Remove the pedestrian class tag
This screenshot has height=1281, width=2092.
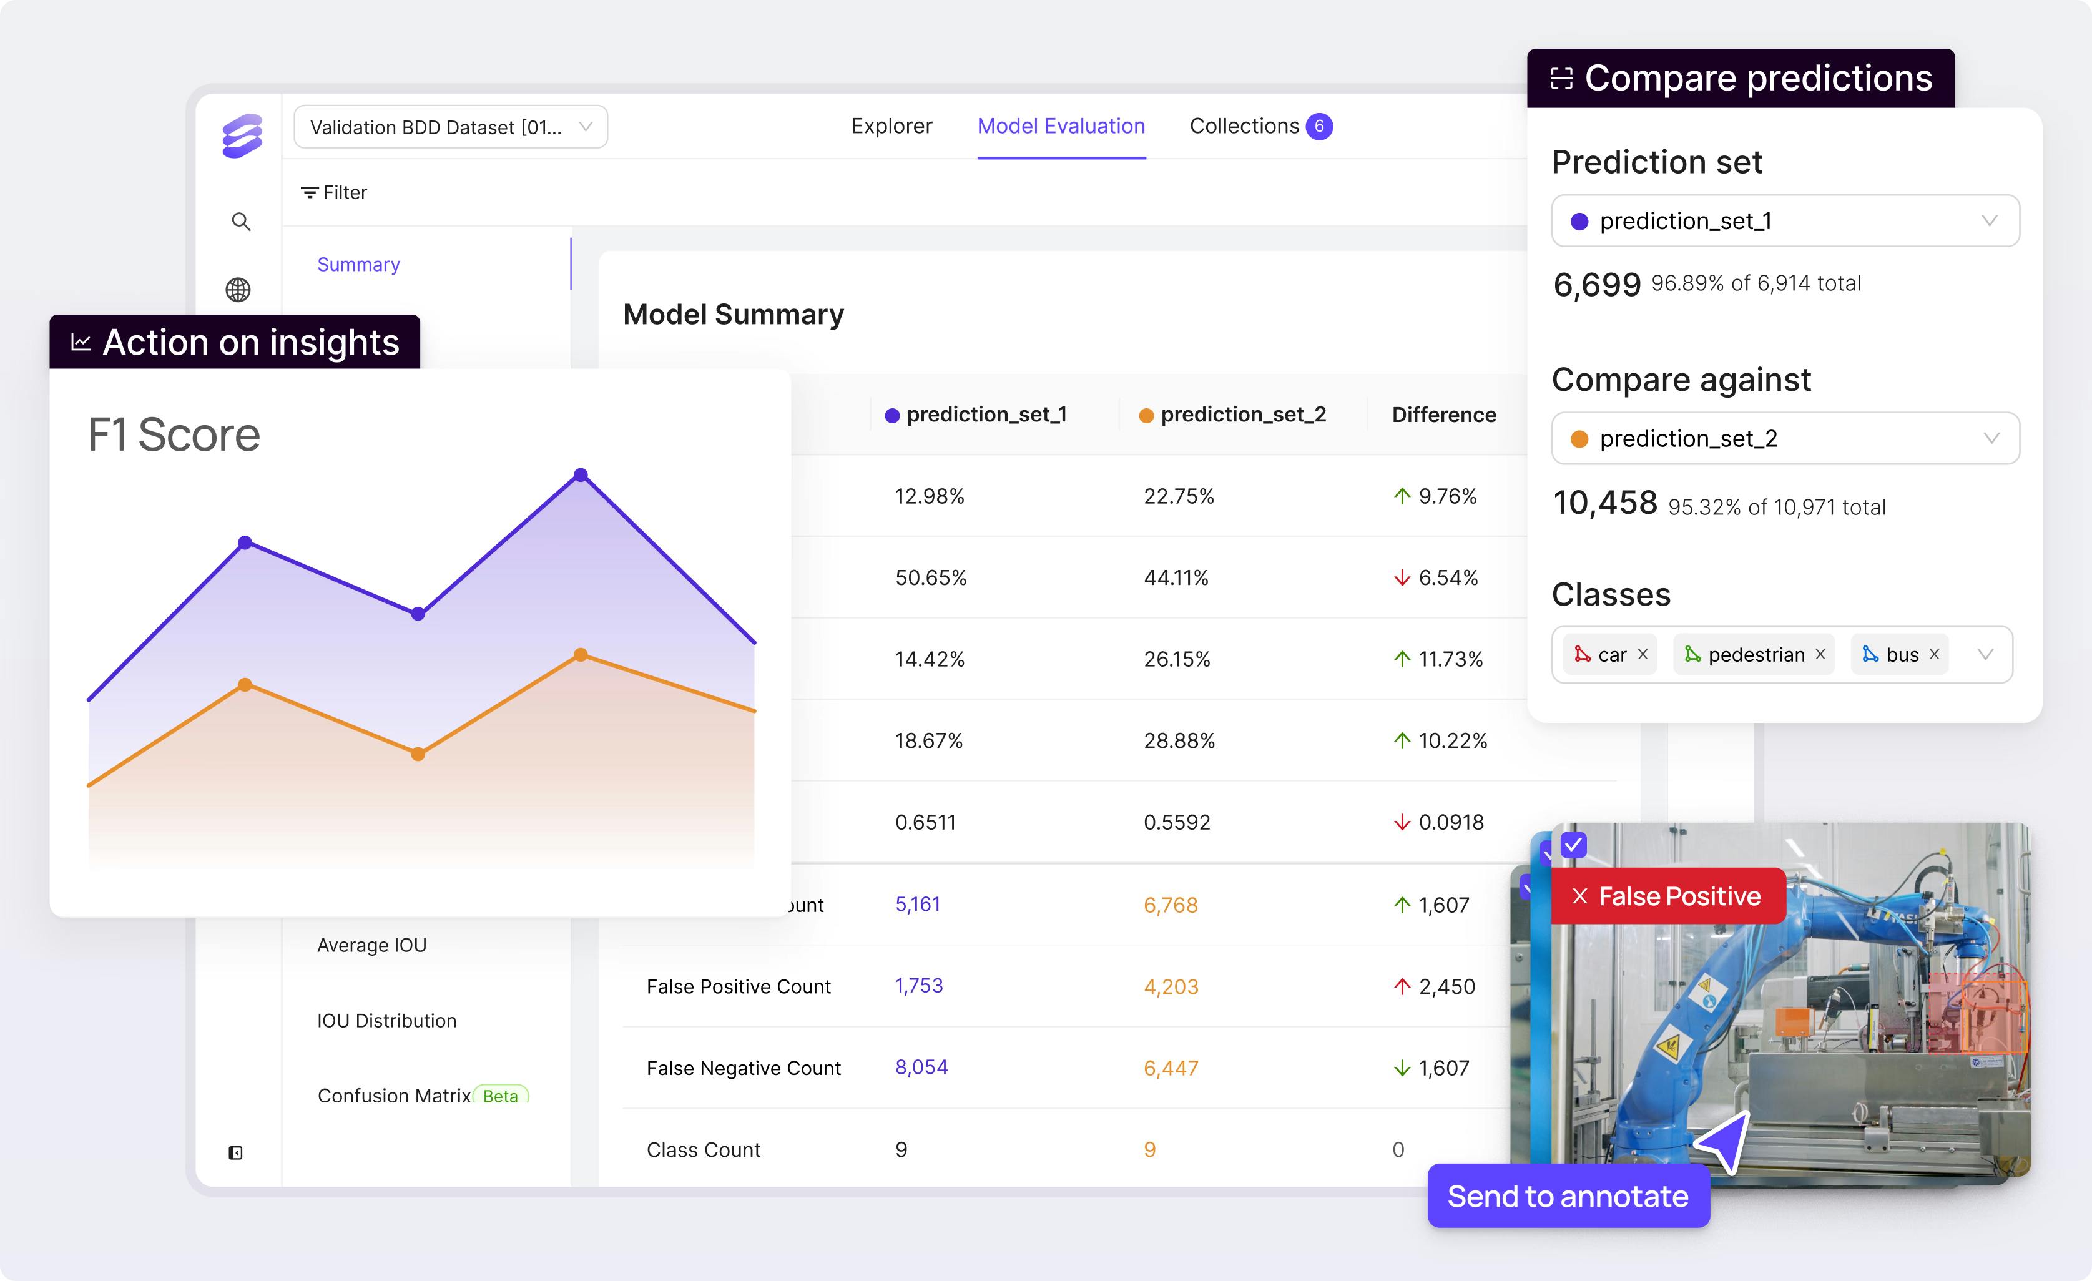pos(1820,654)
